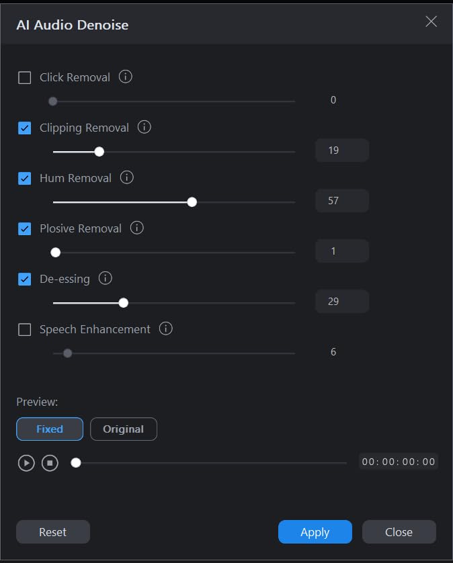Switch preview to Original
Viewport: 453px width, 563px height.
[x=124, y=429]
